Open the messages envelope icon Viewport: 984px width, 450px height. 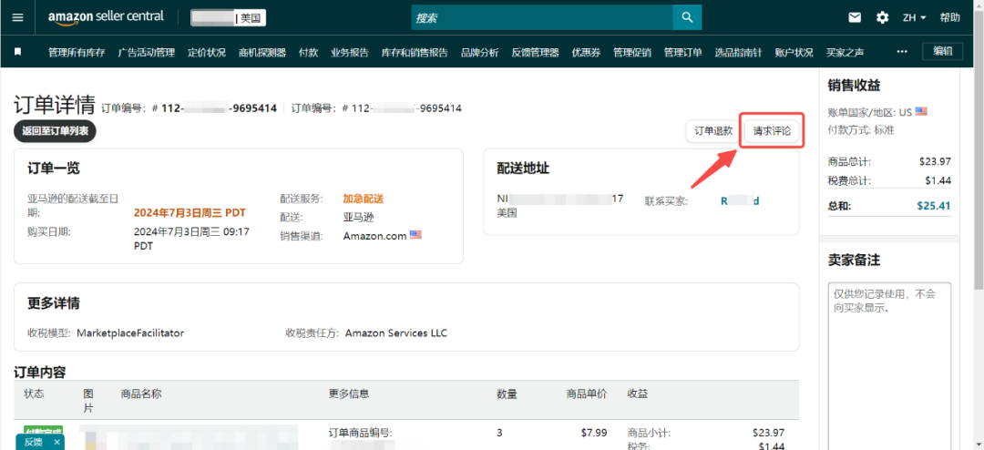pyautogui.click(x=855, y=17)
